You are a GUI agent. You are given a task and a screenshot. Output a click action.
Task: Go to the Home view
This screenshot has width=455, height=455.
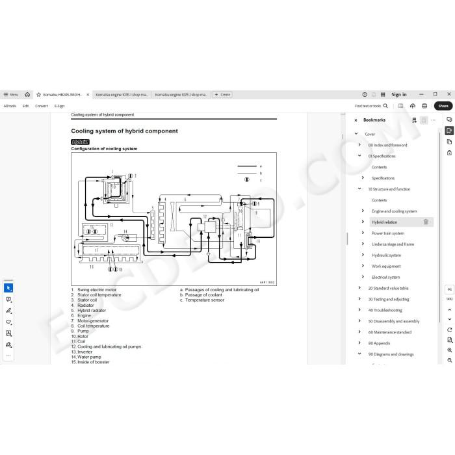click(27, 95)
